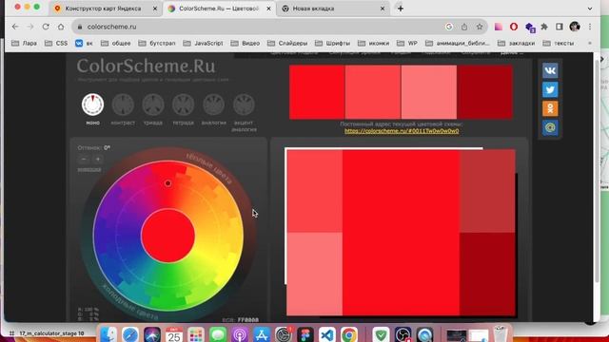Open the бутстрап bookmarks folder
Viewport: 609px width, 342px height.
tap(157, 43)
